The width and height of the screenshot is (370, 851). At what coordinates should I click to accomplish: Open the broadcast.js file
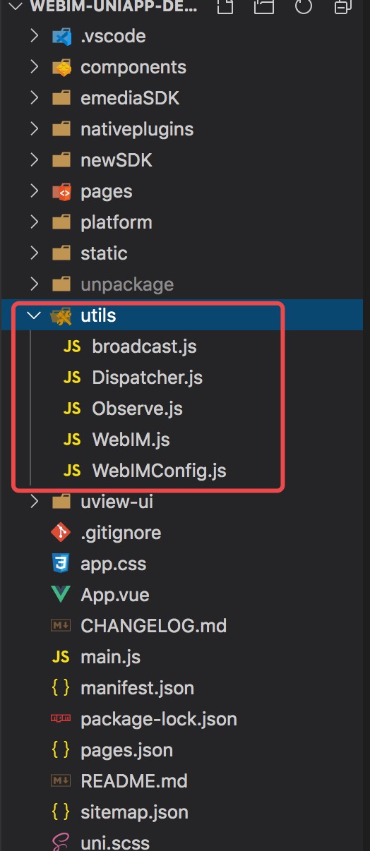click(144, 346)
